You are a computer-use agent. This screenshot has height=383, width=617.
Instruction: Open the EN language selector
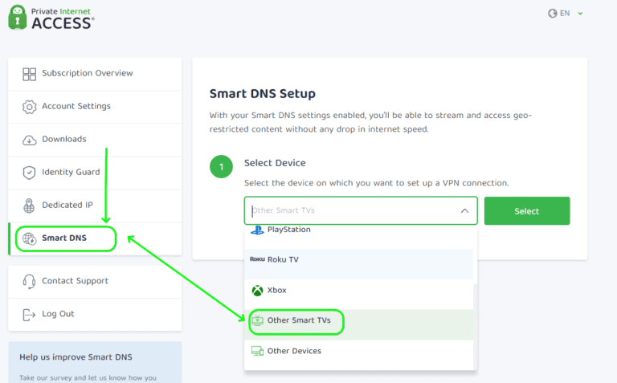pyautogui.click(x=565, y=14)
